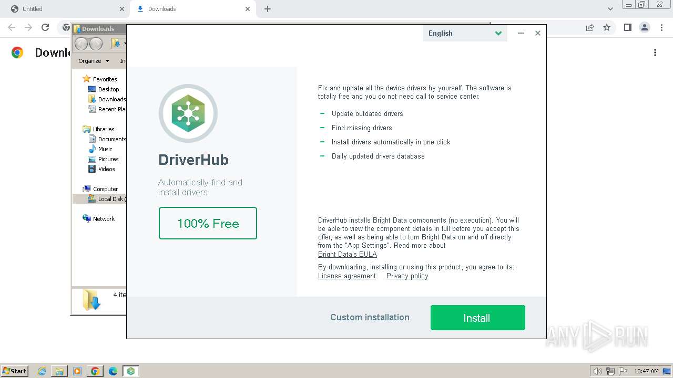
Task: Switch to Chrome via taskbar icon
Action: click(95, 371)
